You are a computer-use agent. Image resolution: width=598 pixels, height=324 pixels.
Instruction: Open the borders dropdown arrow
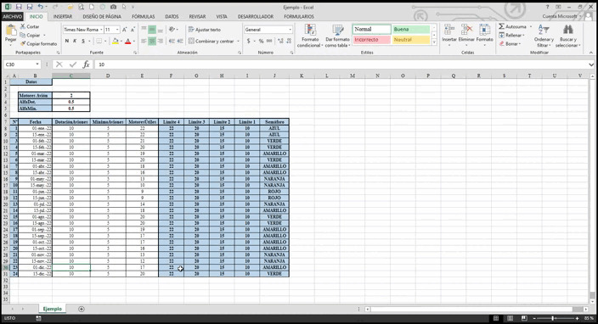pos(105,41)
